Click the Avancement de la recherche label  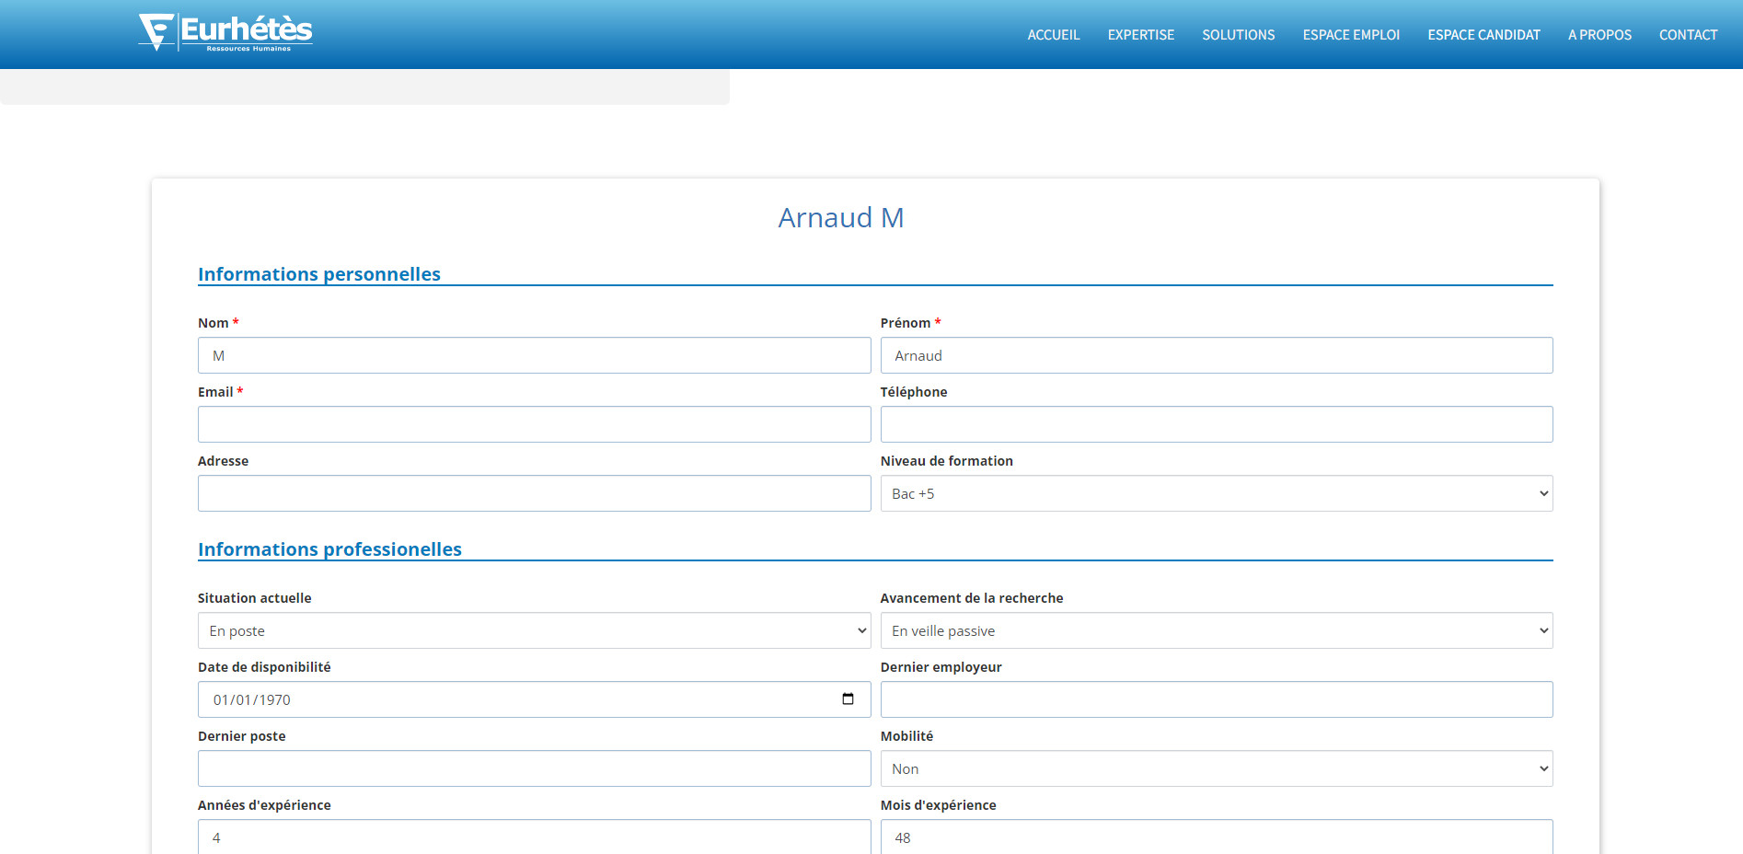971,598
